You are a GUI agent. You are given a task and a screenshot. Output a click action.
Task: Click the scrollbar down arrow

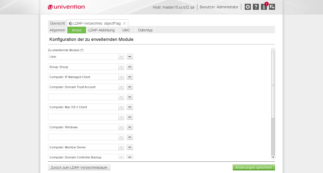coord(273,157)
